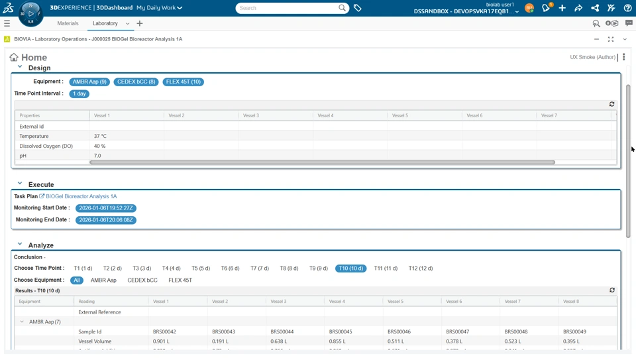This screenshot has height=358, width=636.
Task: Select time point T10 (10 d)
Action: (351, 268)
